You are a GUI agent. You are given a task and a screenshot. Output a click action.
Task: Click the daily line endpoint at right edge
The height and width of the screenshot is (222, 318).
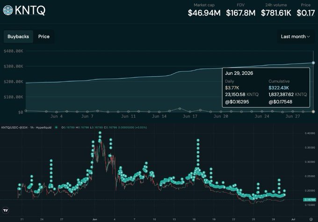(313, 111)
